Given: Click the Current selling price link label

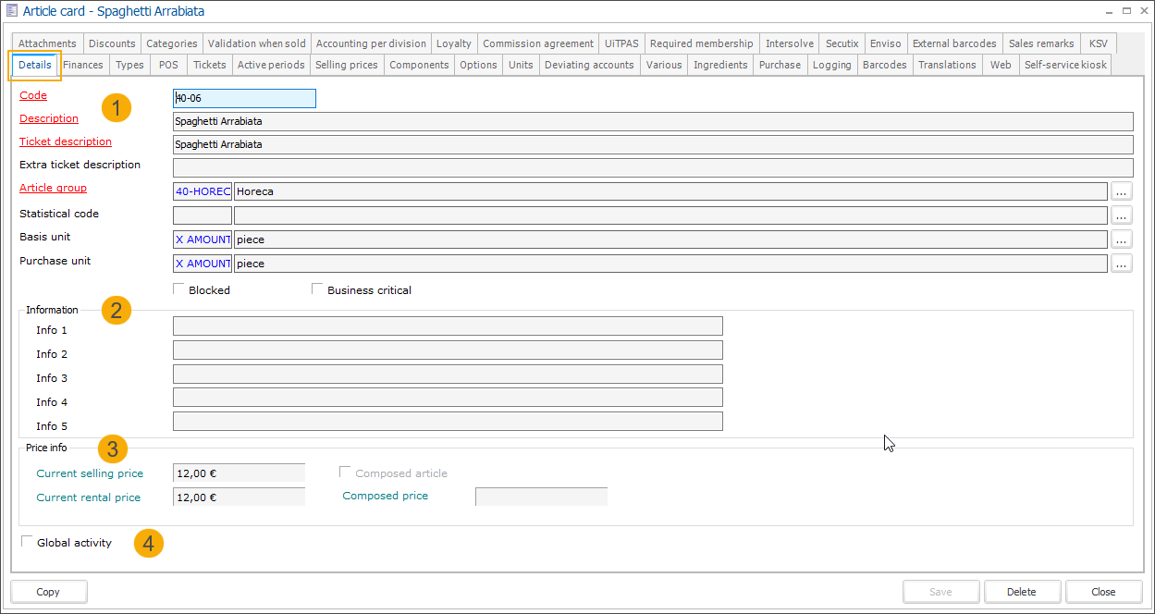Looking at the screenshot, I should click(x=90, y=473).
